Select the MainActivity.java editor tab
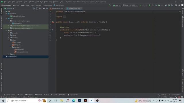This screenshot has height=103, width=184. click(x=74, y=9)
